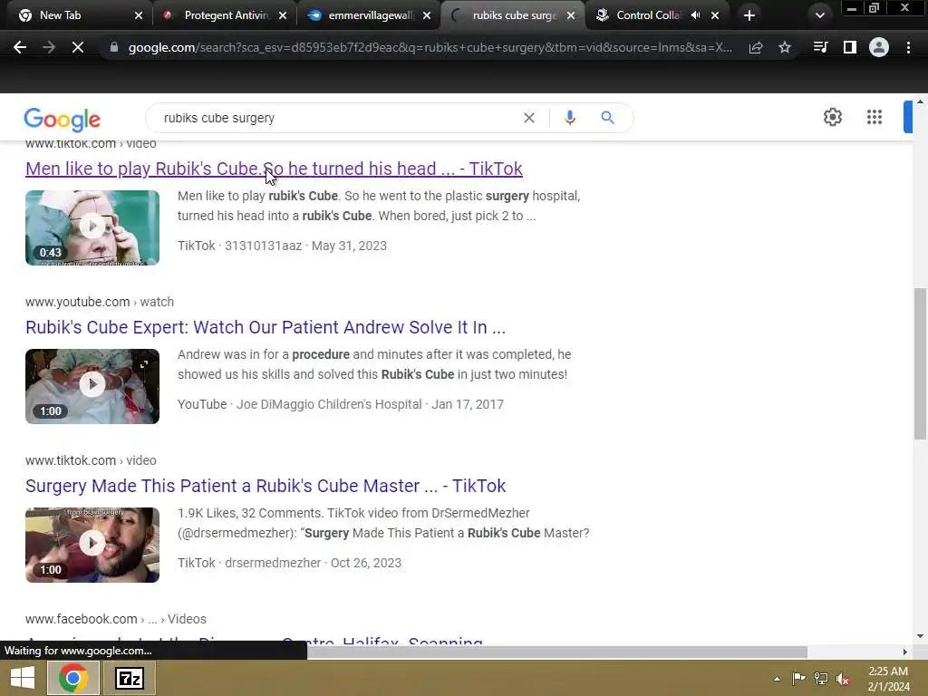Open 'Men like to play Rubik's Cube' TikTok link
Image resolution: width=928 pixels, height=696 pixels.
274,169
